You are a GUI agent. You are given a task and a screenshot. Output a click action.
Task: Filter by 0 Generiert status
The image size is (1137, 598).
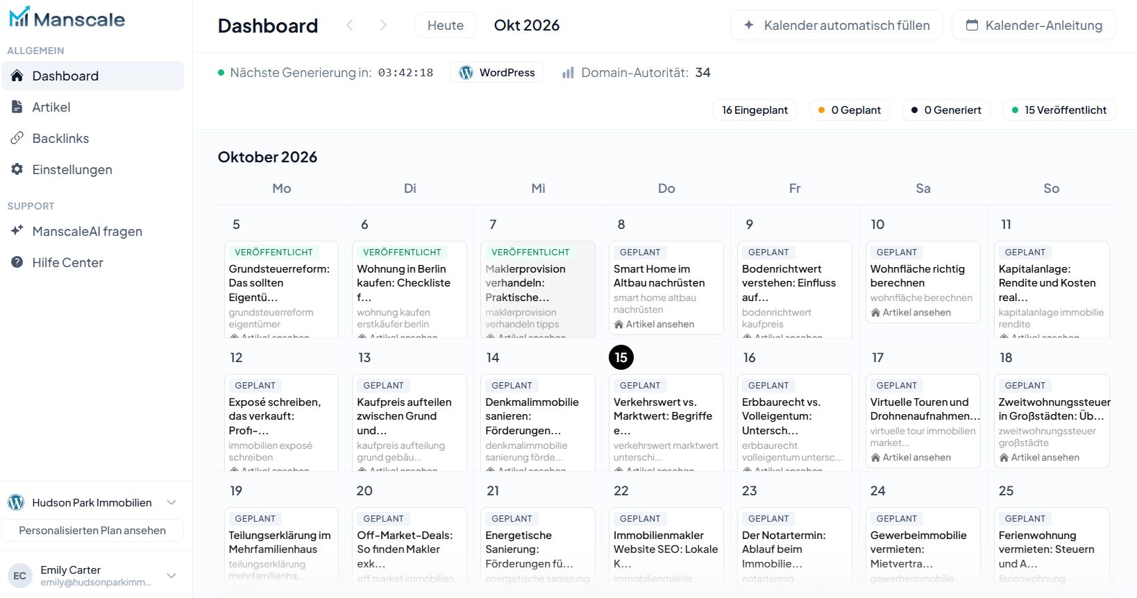click(x=946, y=110)
